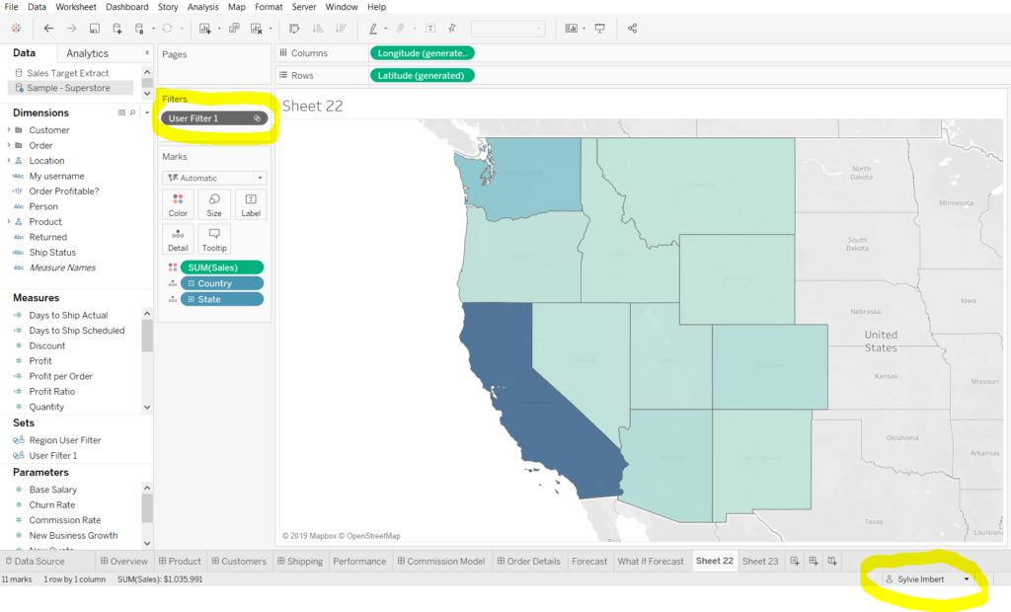
Task: Switch to the Forecast sheet tab
Action: 589,561
